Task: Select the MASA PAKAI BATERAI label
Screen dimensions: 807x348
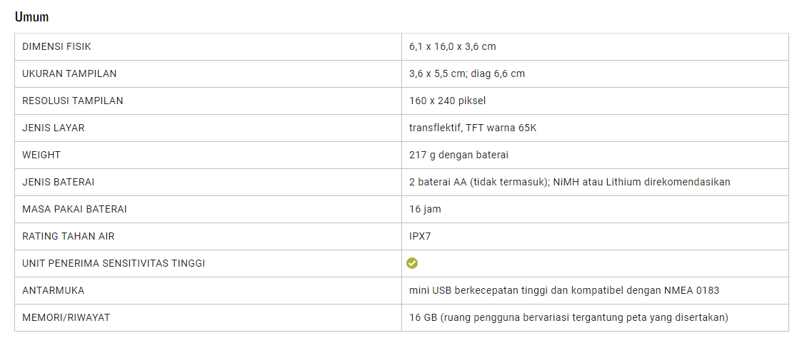Action: click(74, 209)
